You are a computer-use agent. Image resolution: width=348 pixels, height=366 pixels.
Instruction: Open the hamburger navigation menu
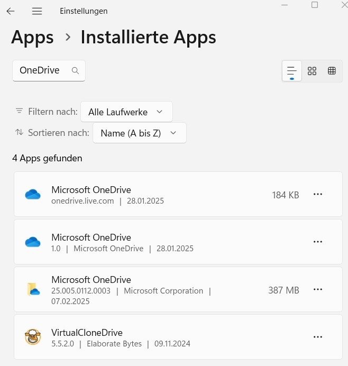click(37, 11)
